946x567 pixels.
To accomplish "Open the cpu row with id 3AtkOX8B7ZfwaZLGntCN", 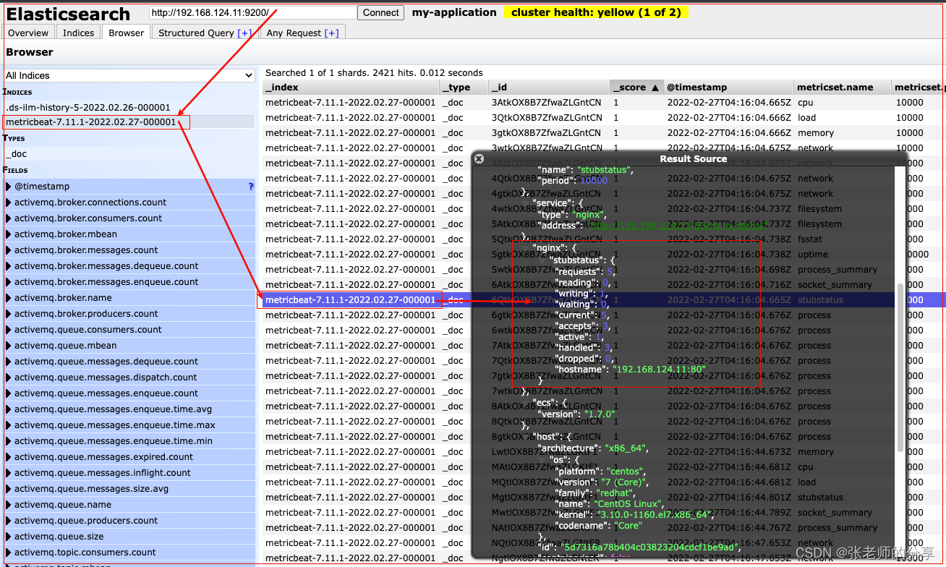I will click(x=604, y=103).
